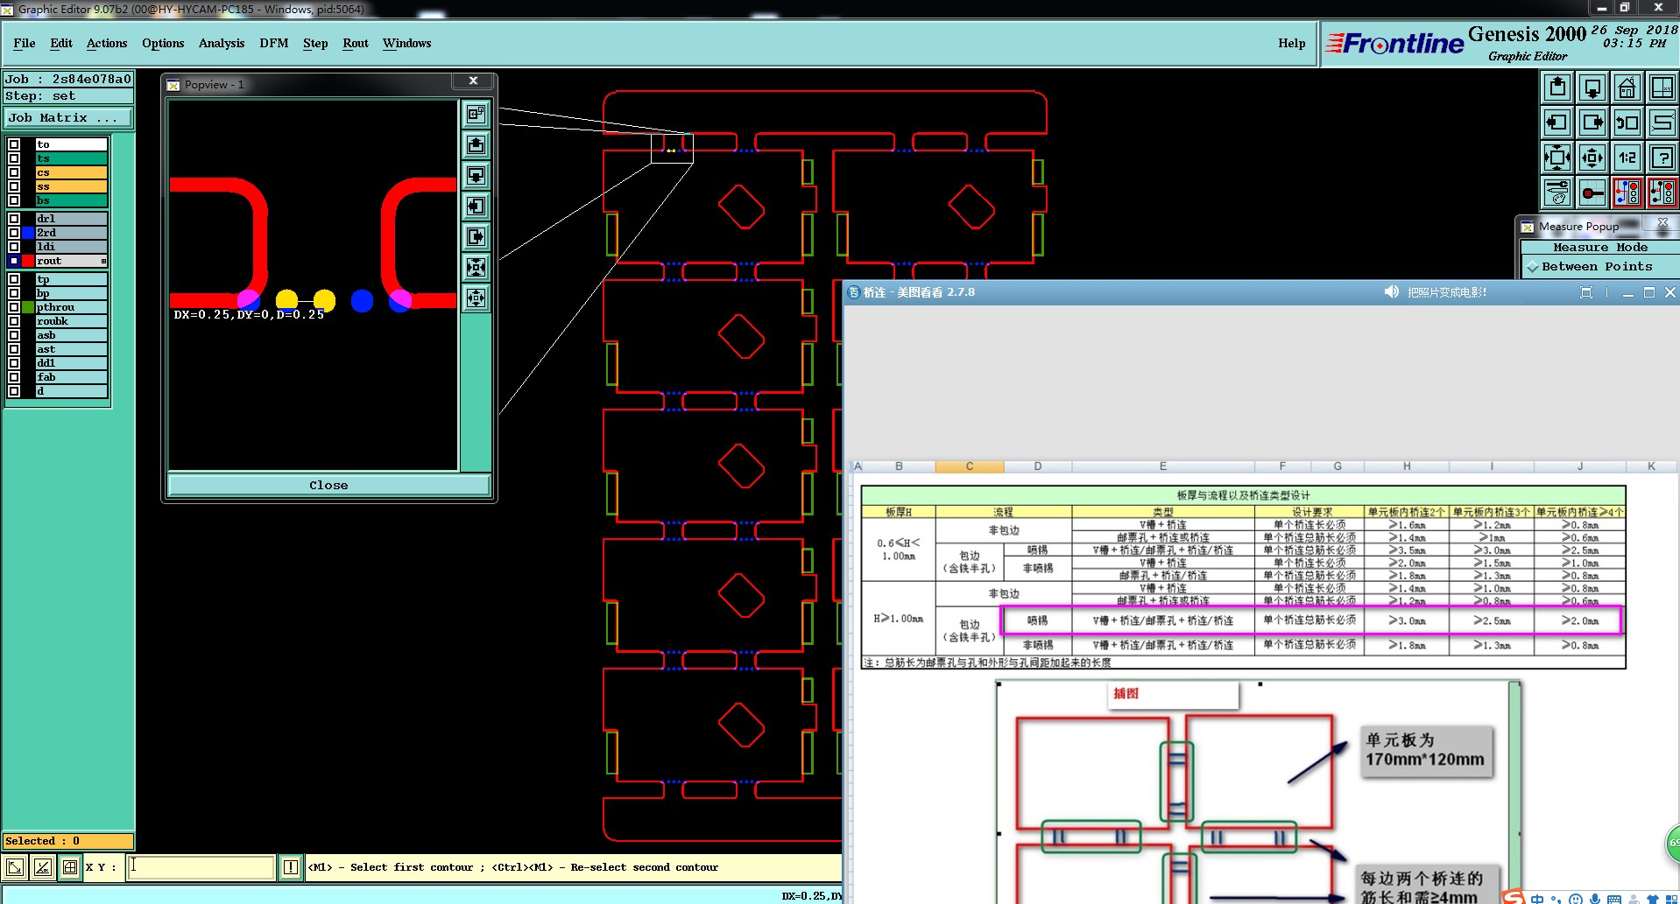Click the X Y coordinate input field
The width and height of the screenshot is (1680, 904).
pyautogui.click(x=201, y=867)
